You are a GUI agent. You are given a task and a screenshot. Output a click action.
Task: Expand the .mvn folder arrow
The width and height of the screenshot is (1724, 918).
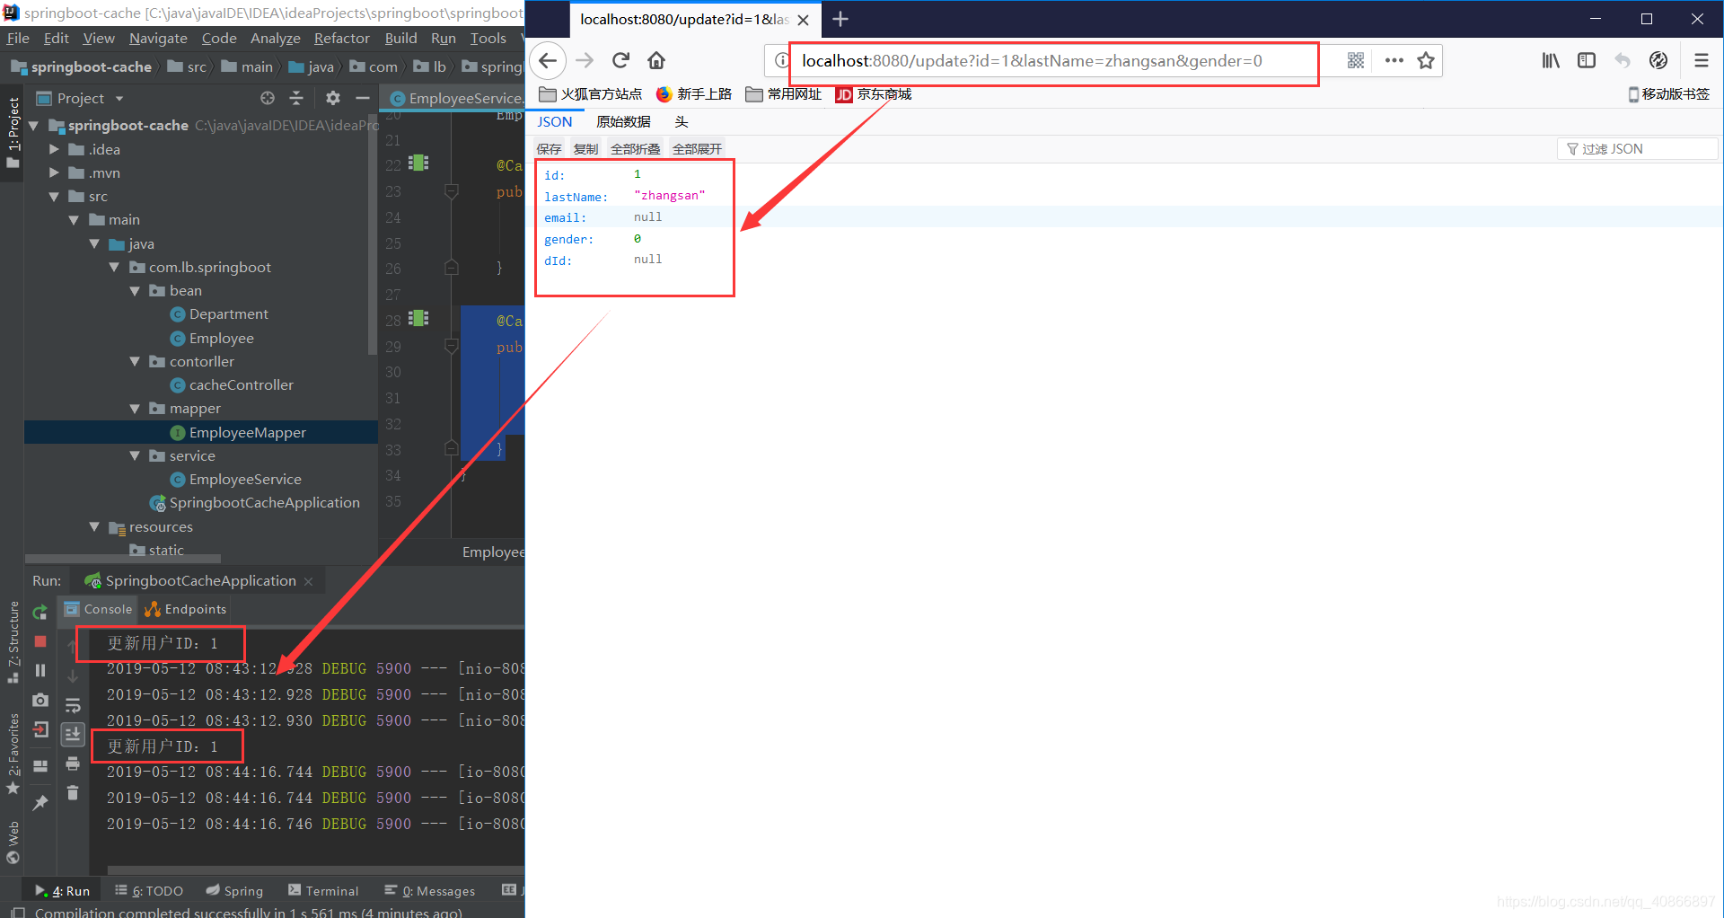[54, 172]
